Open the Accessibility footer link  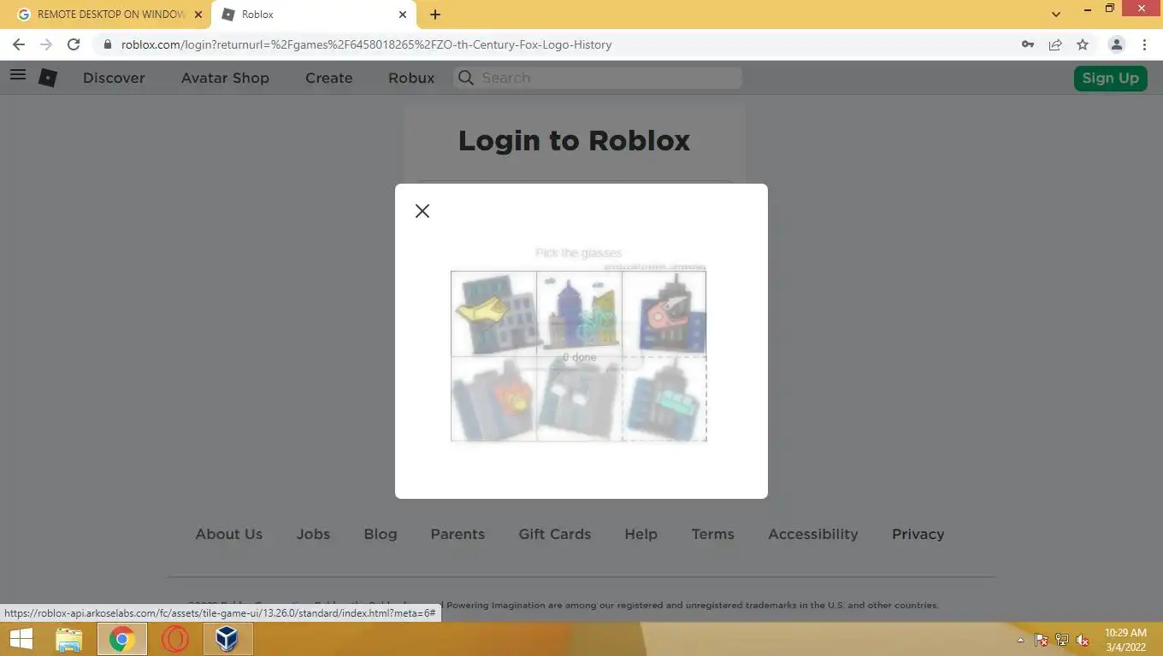pyautogui.click(x=813, y=534)
